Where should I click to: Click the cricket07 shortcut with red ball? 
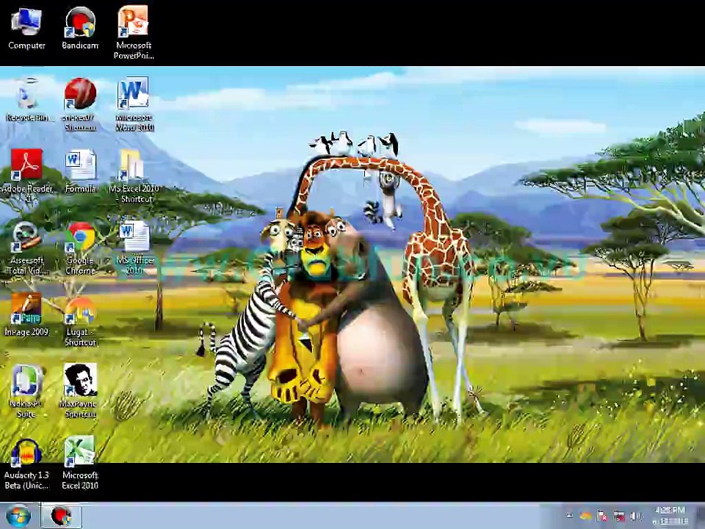point(80,104)
